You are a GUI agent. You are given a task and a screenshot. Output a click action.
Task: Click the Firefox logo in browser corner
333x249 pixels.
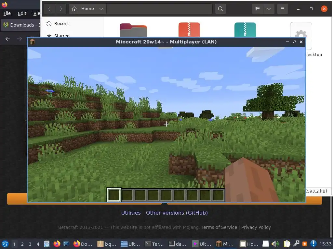pyautogui.click(x=5, y=4)
